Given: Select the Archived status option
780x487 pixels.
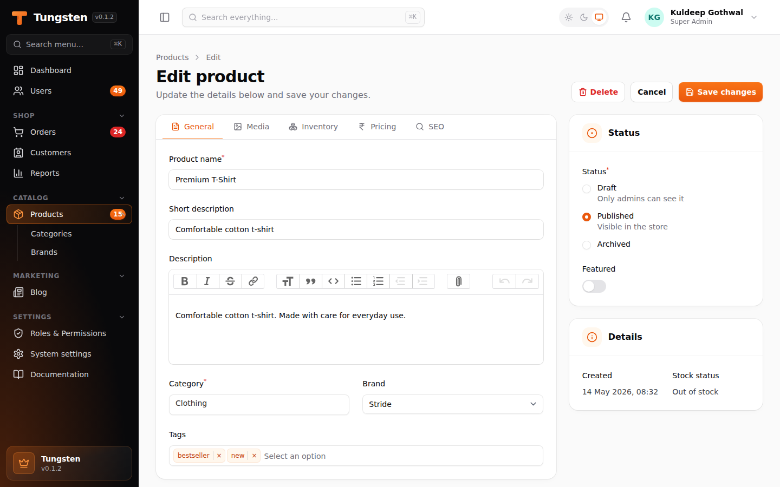Looking at the screenshot, I should [587, 245].
